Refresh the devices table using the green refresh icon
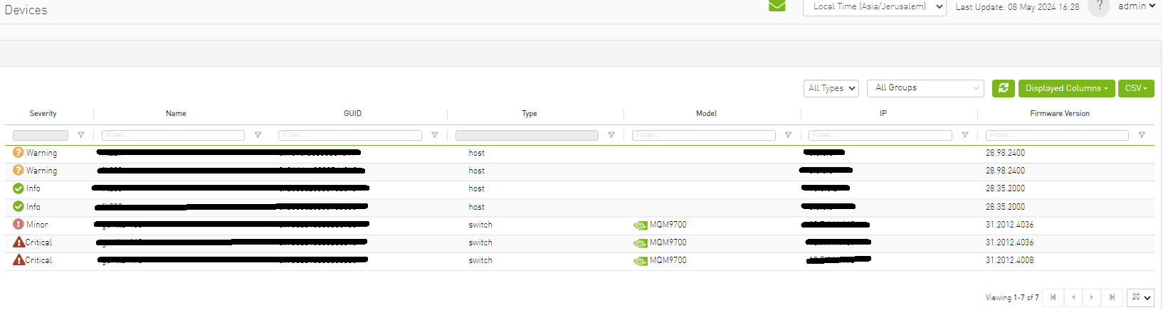 tap(1004, 88)
